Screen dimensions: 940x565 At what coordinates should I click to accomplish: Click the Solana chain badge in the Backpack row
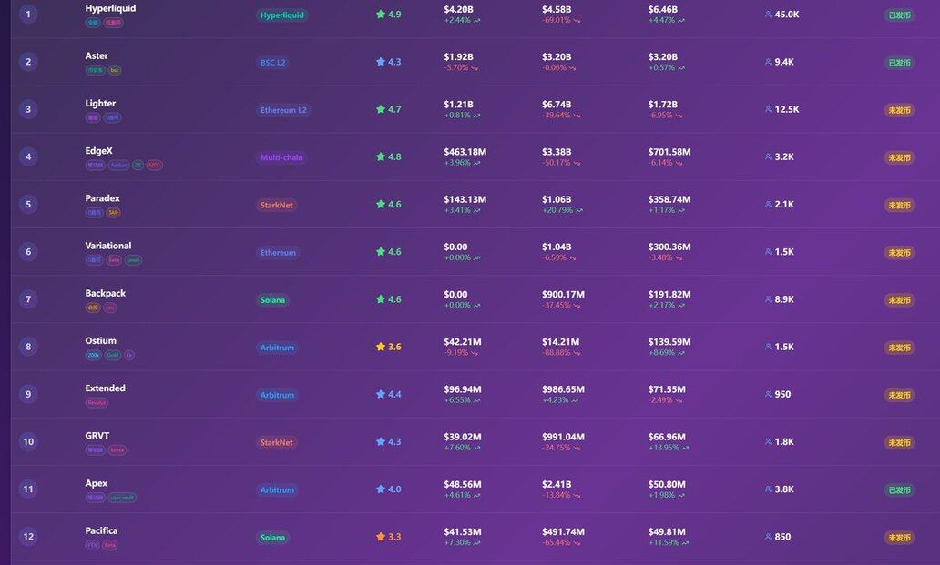click(271, 300)
